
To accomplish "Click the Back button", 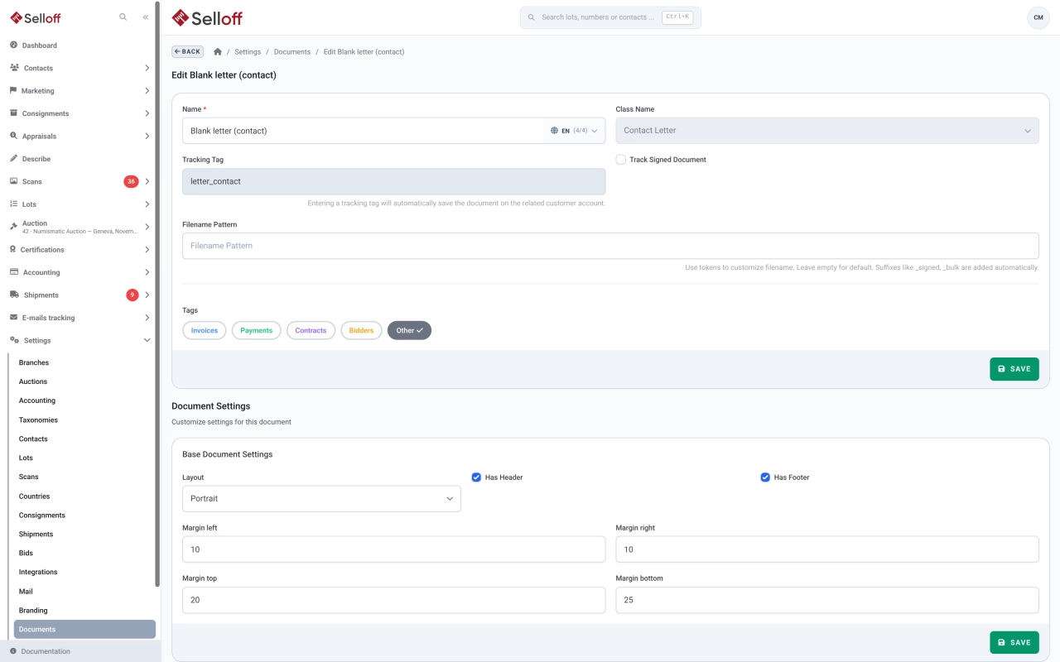I will click(188, 51).
